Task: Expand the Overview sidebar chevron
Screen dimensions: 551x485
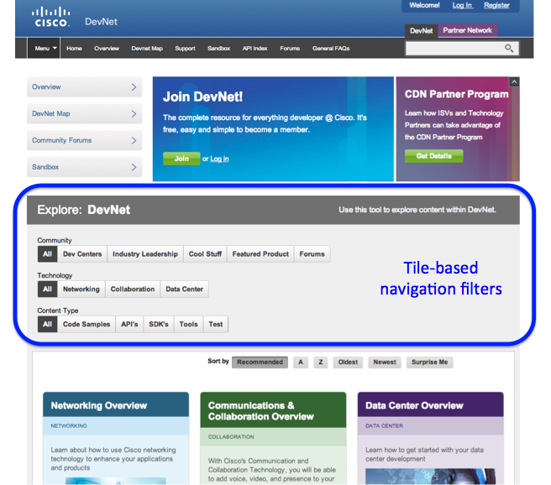Action: 134,87
